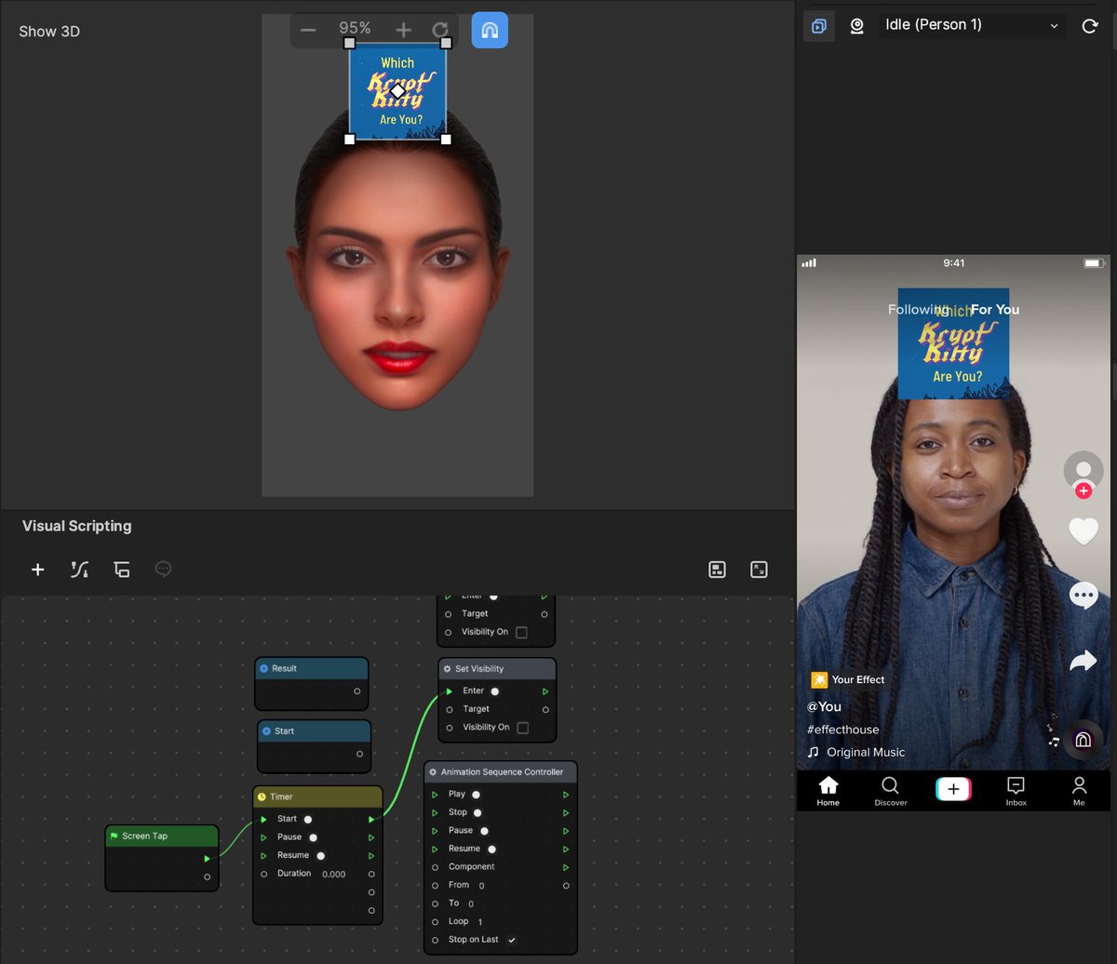This screenshot has width=1117, height=964.
Task: Tap the heart like icon in the preview
Action: tap(1083, 531)
